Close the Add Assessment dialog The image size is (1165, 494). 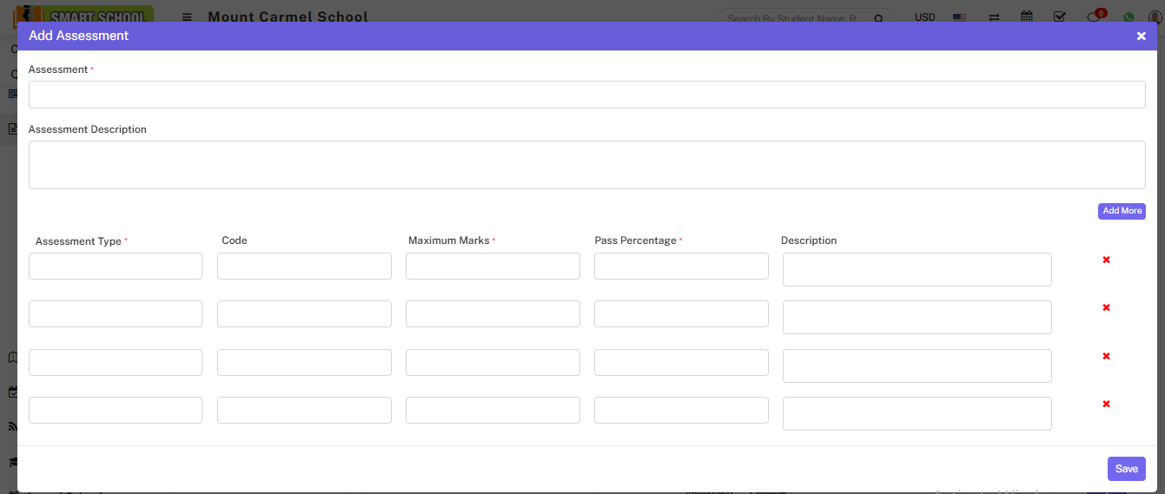coord(1141,36)
